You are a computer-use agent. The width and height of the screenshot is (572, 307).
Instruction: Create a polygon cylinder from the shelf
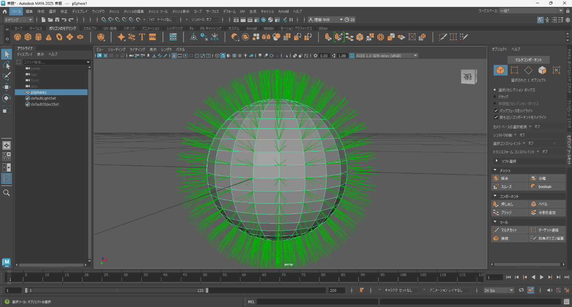[x=38, y=37]
